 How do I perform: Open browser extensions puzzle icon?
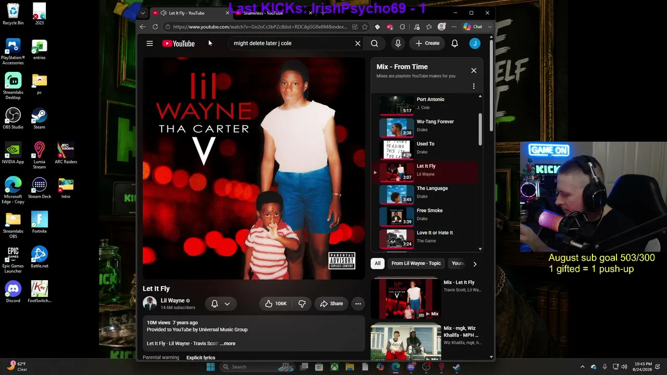tap(402, 27)
